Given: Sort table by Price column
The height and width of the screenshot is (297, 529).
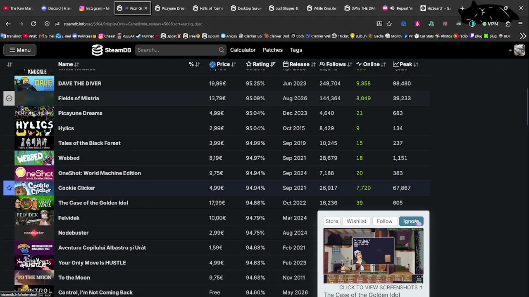Looking at the screenshot, I should pos(223,64).
